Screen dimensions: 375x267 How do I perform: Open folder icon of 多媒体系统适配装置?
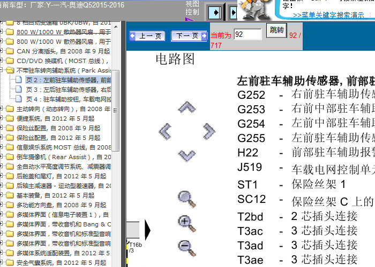10,253
